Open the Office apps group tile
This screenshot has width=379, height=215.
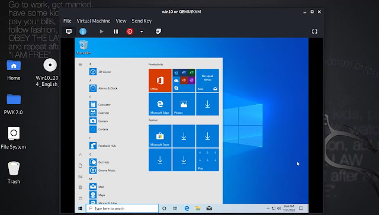coord(184,81)
